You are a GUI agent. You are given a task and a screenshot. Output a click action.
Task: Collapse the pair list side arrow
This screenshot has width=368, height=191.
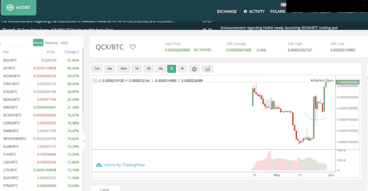point(83,141)
